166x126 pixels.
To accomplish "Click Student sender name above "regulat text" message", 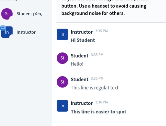I will coord(79,79).
